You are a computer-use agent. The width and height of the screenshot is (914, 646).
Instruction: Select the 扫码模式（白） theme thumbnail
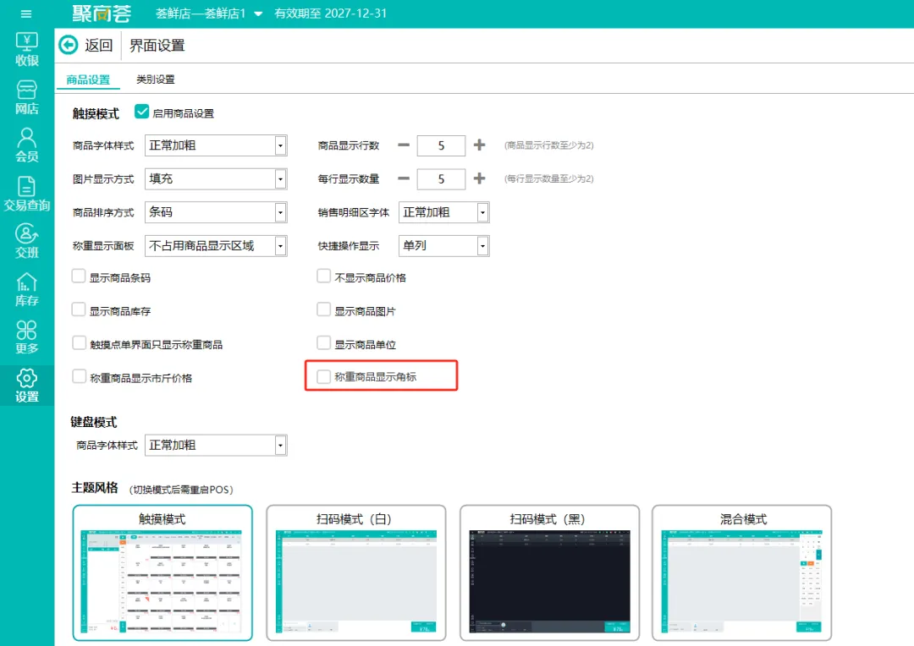click(x=356, y=572)
